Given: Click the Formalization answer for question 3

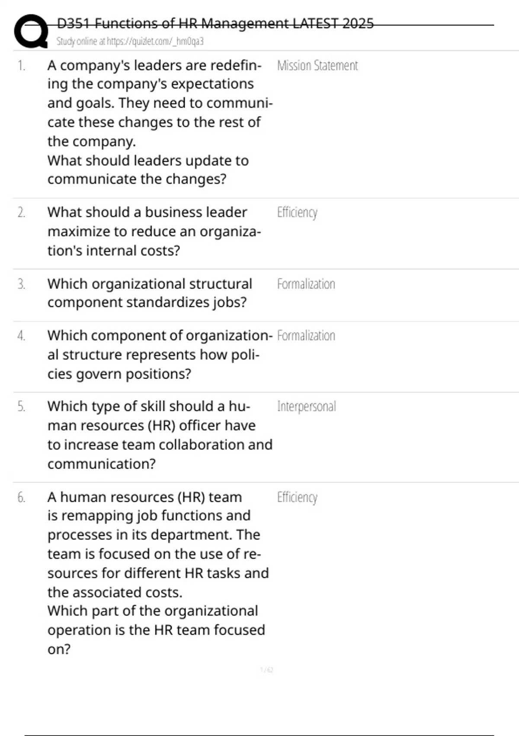Looking at the screenshot, I should pyautogui.click(x=306, y=284).
